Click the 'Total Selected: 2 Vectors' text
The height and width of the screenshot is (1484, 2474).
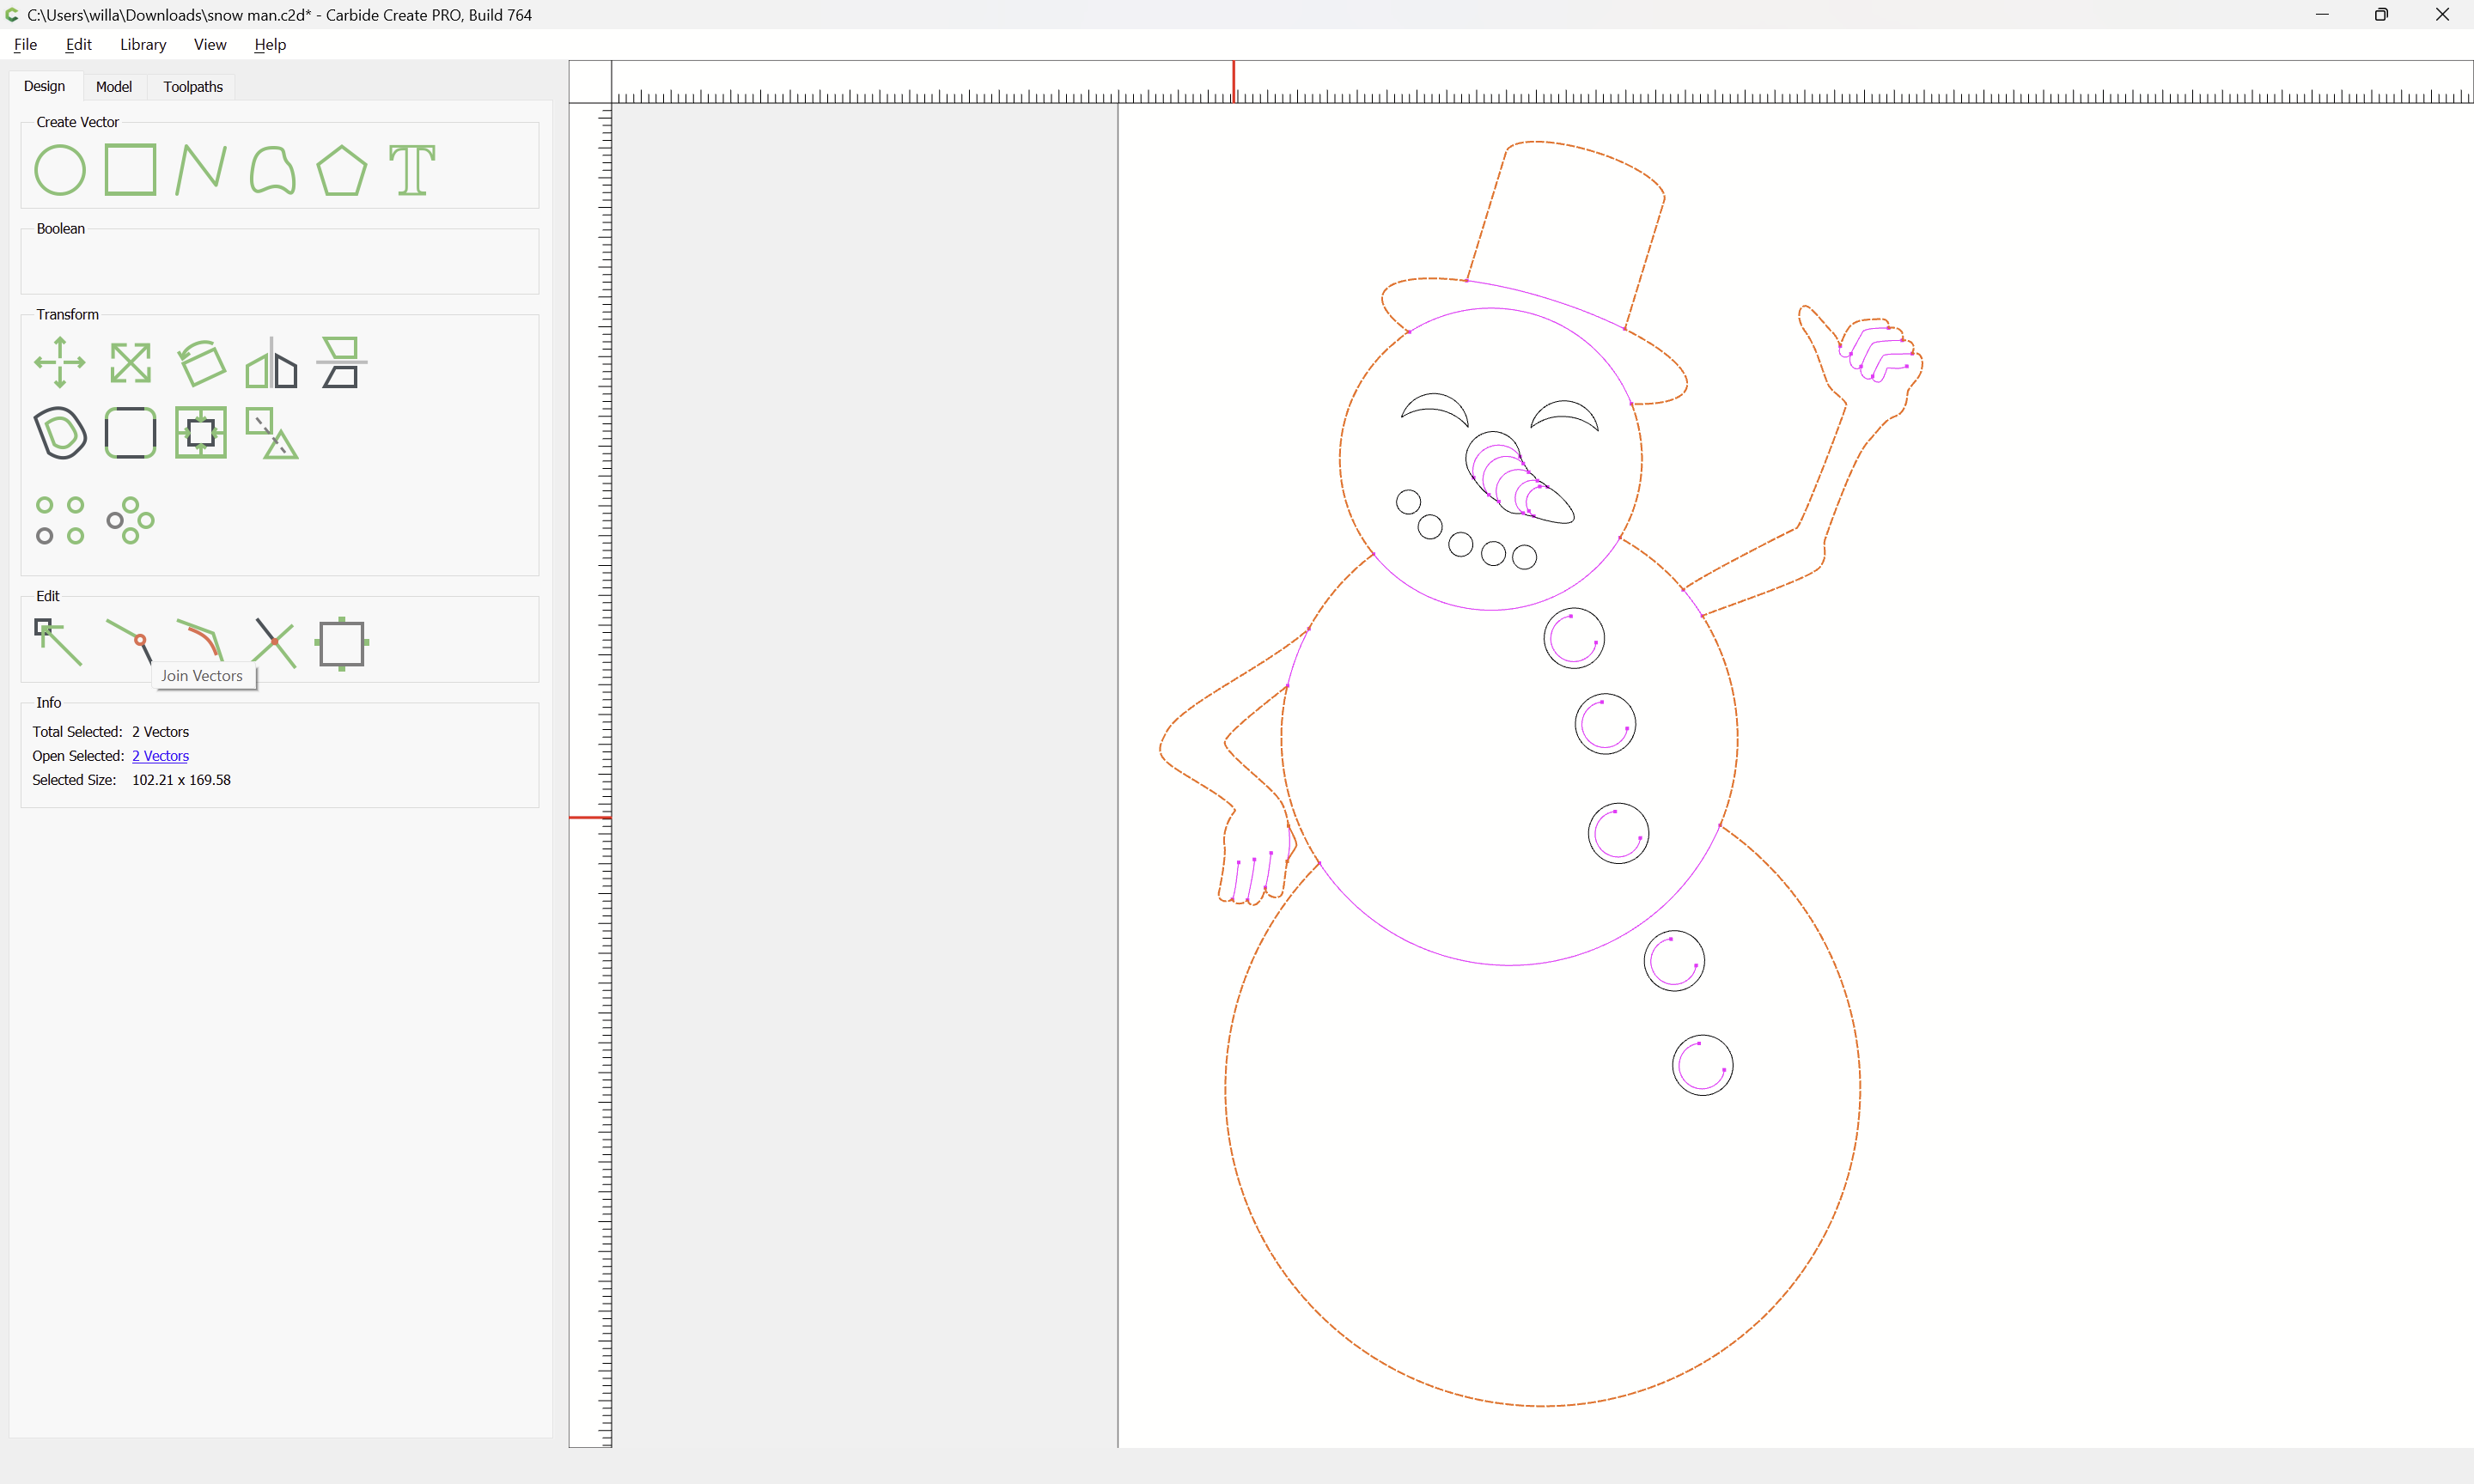110,732
